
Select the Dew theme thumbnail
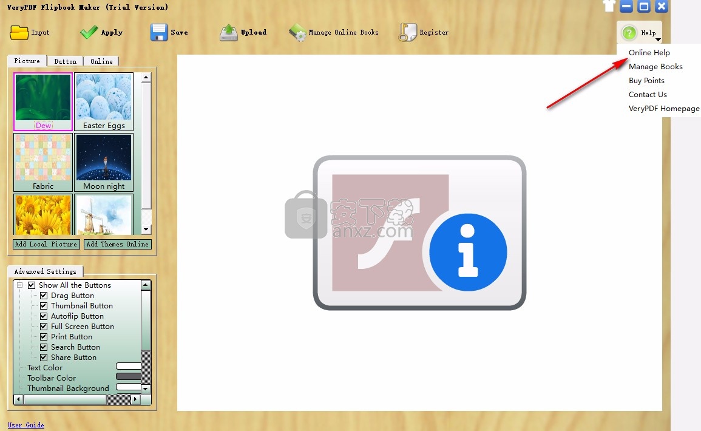click(43, 101)
